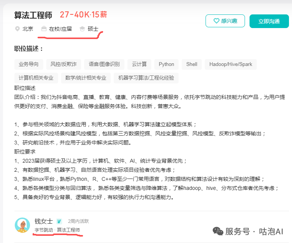Select the 云计算 tag
Screen dimensions: 292x243
tap(139, 64)
